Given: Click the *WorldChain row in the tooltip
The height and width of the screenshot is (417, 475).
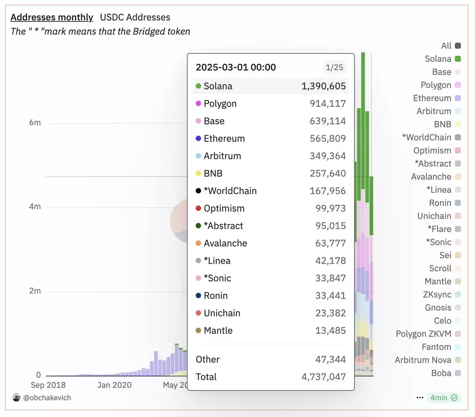Looking at the screenshot, I should point(271,190).
